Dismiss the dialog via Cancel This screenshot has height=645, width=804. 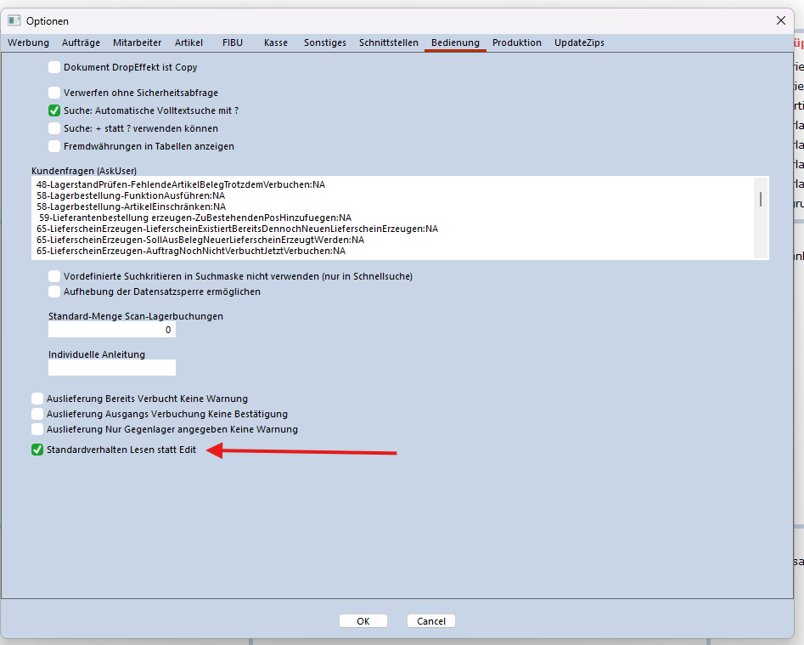430,620
